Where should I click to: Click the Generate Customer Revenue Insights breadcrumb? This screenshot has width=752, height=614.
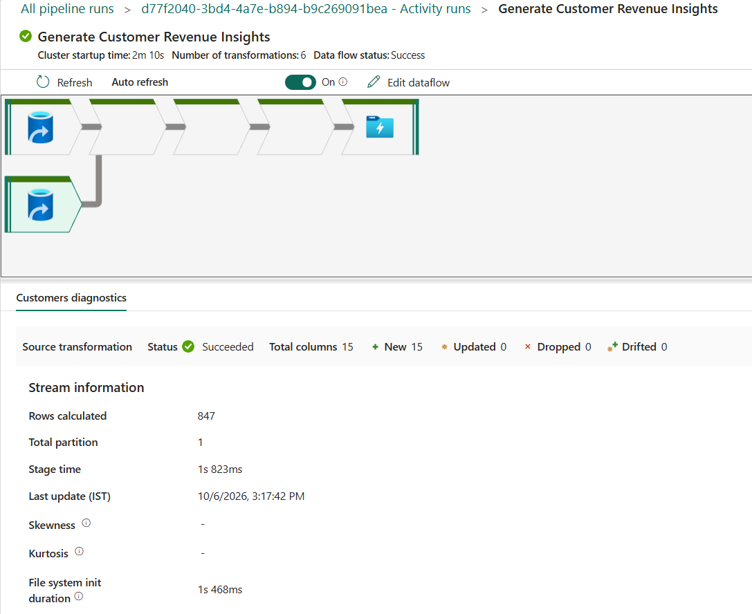607,8
